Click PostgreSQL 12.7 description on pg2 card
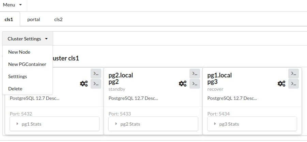Image resolution: width=307 pixels, height=142 pixels. tap(133, 98)
